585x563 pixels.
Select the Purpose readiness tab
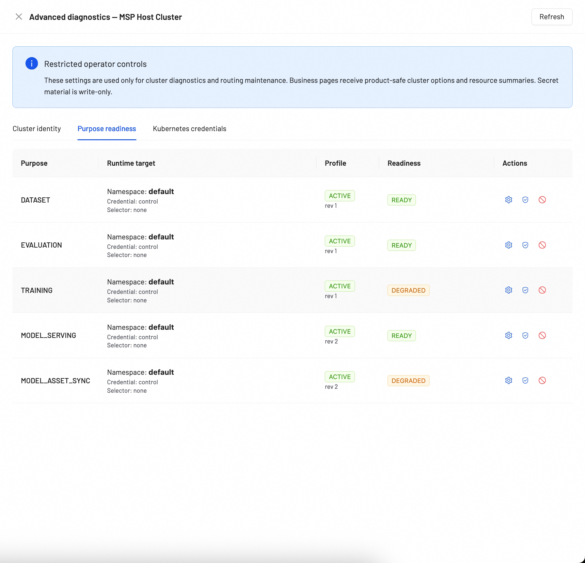coord(107,129)
